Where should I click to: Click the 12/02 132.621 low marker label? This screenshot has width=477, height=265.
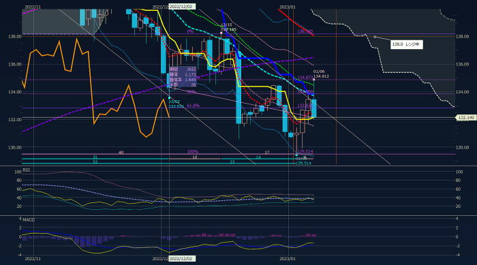176,104
